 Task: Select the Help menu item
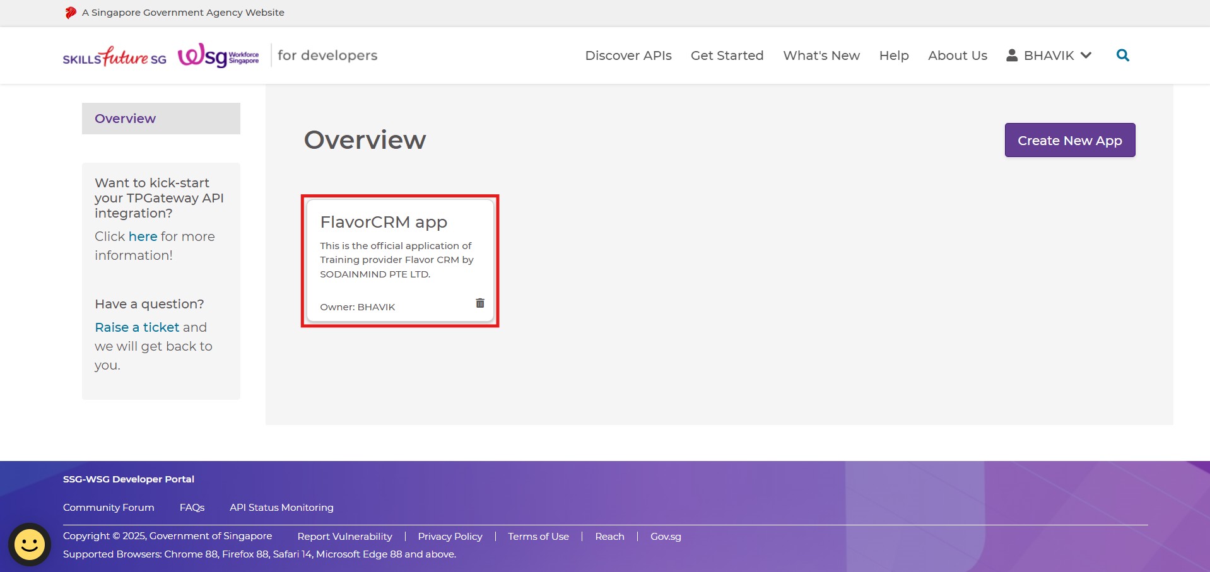893,55
